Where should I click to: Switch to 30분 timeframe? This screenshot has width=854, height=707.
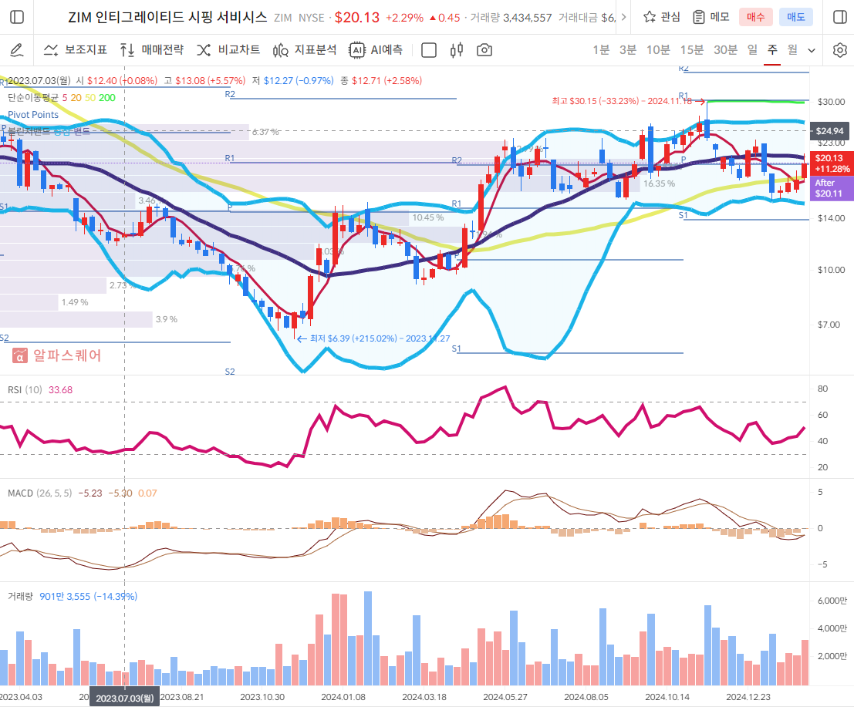point(725,50)
